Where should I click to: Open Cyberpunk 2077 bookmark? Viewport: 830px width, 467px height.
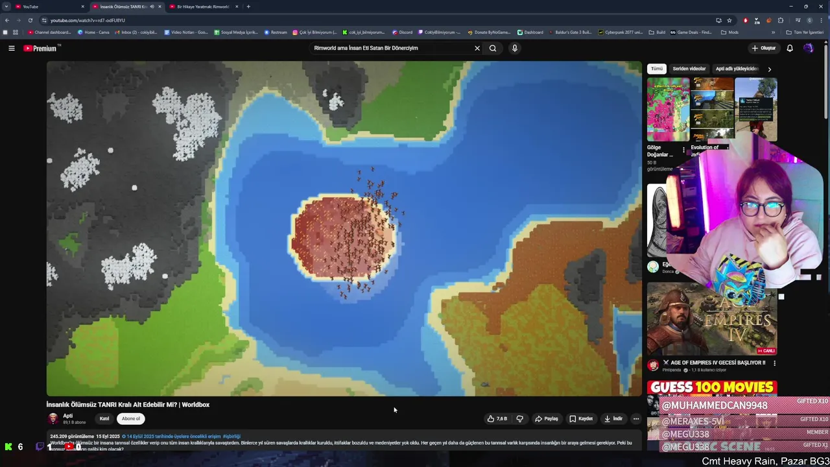620,32
